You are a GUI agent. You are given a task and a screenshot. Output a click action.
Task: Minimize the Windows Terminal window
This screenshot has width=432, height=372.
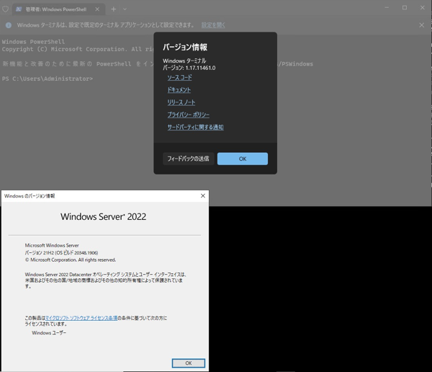pyautogui.click(x=387, y=8)
